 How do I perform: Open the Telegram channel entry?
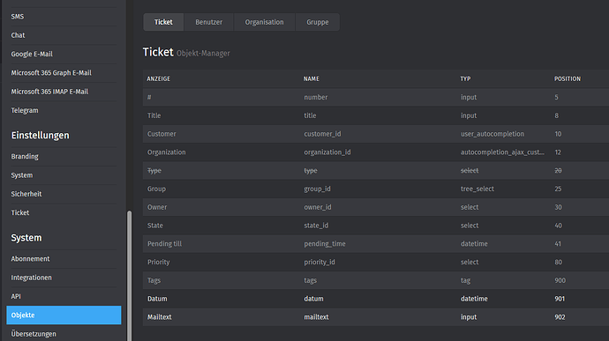25,110
